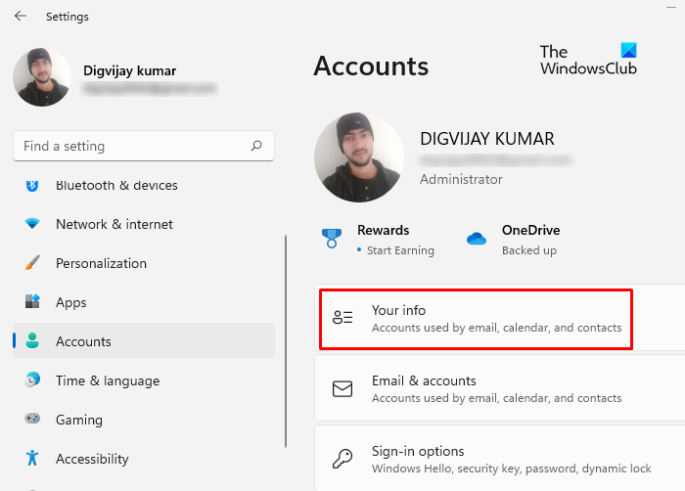Click the OneDrive cloud icon
This screenshot has height=491, width=685.
477,239
